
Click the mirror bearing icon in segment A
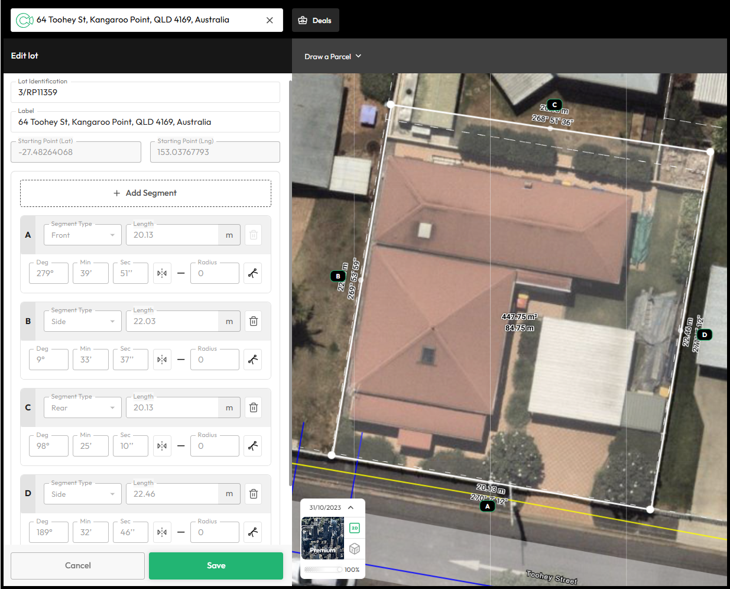pyautogui.click(x=162, y=273)
